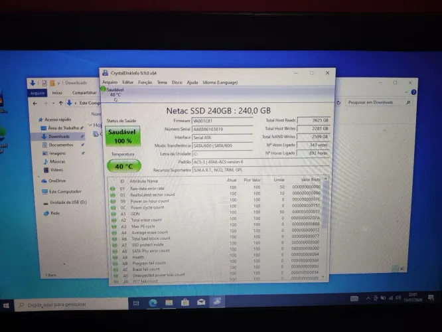This screenshot has width=442, height=332.
Task: Select the Total bad block count row
Action: 216,238
